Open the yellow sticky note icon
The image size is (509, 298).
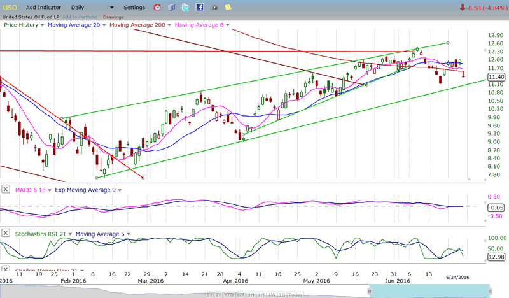(228, 8)
